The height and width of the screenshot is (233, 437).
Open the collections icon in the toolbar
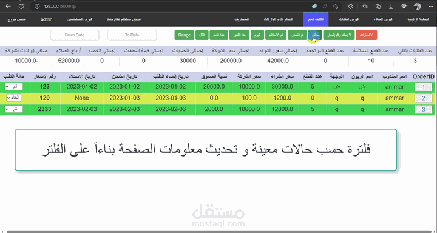tap(378, 7)
